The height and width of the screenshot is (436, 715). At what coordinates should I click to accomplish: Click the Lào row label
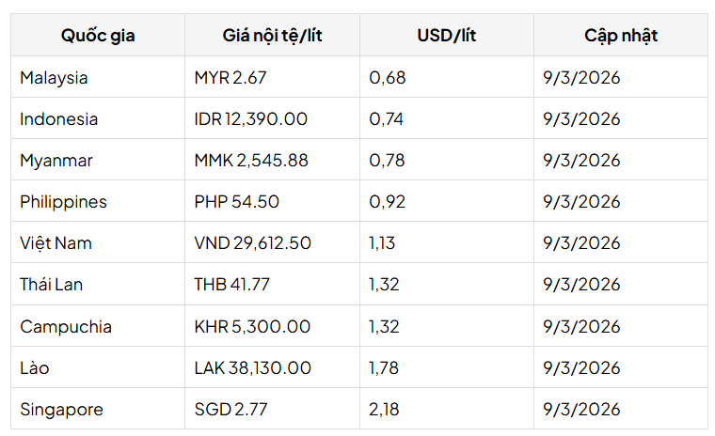point(34,368)
